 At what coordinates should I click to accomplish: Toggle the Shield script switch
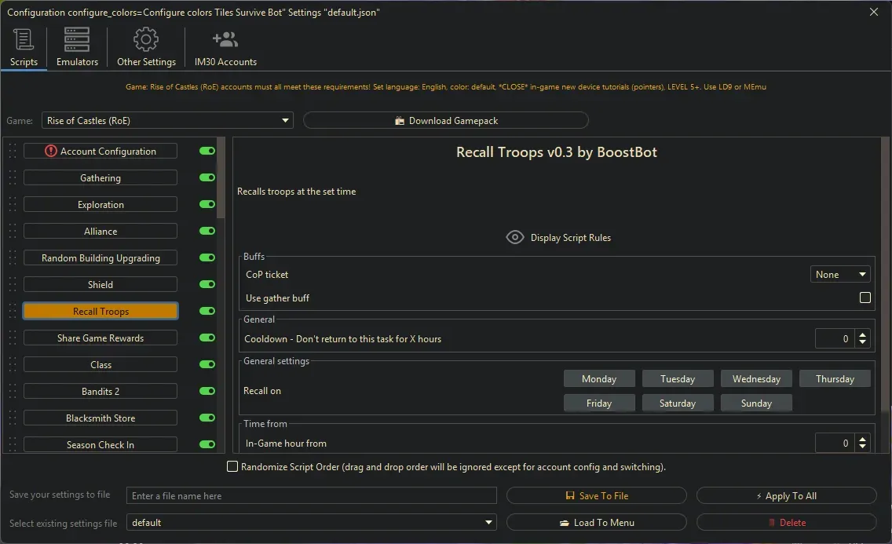pyautogui.click(x=207, y=284)
